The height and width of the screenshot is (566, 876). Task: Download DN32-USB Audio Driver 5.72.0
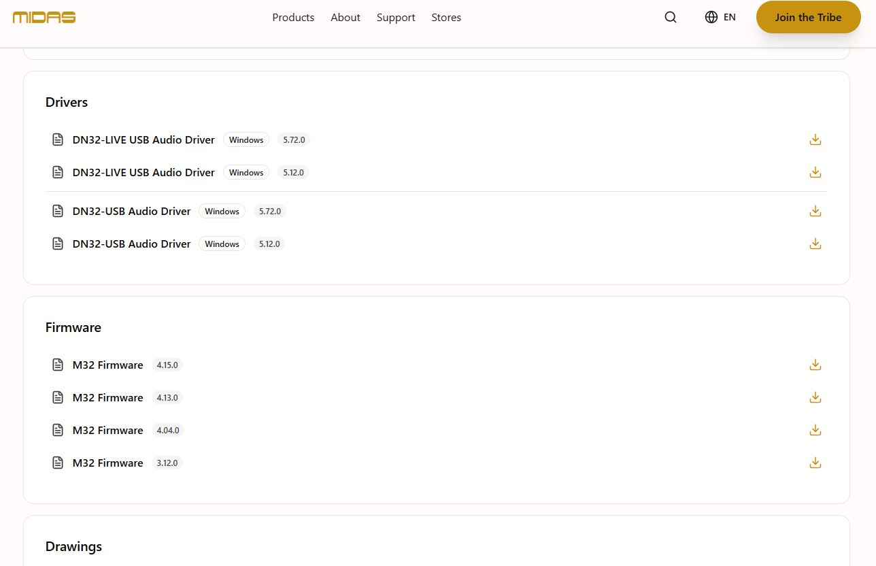coord(815,211)
